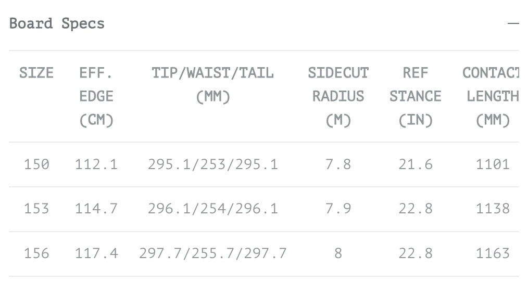The image size is (528, 281).
Task: Click the EFF. EDGE (CM) column header
Action: pos(96,96)
